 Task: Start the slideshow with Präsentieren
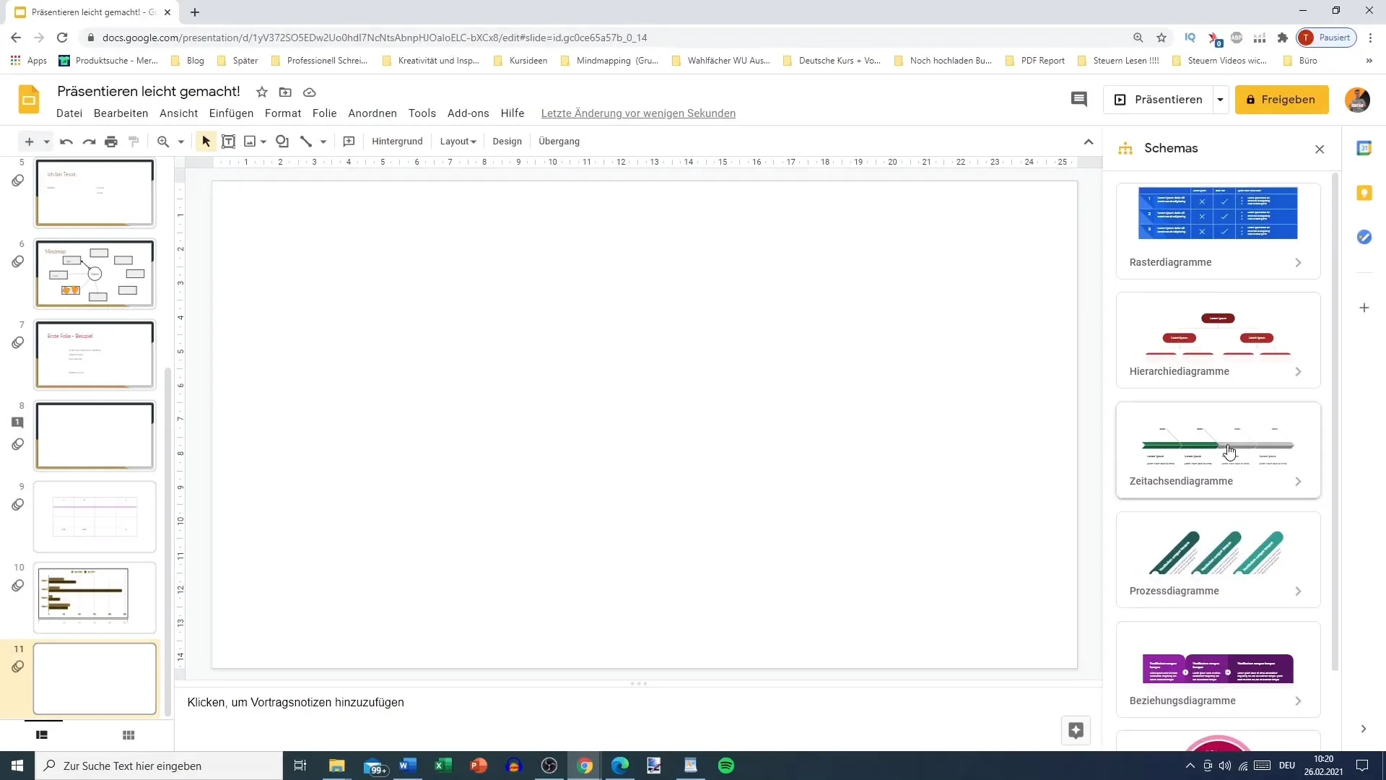point(1159,100)
